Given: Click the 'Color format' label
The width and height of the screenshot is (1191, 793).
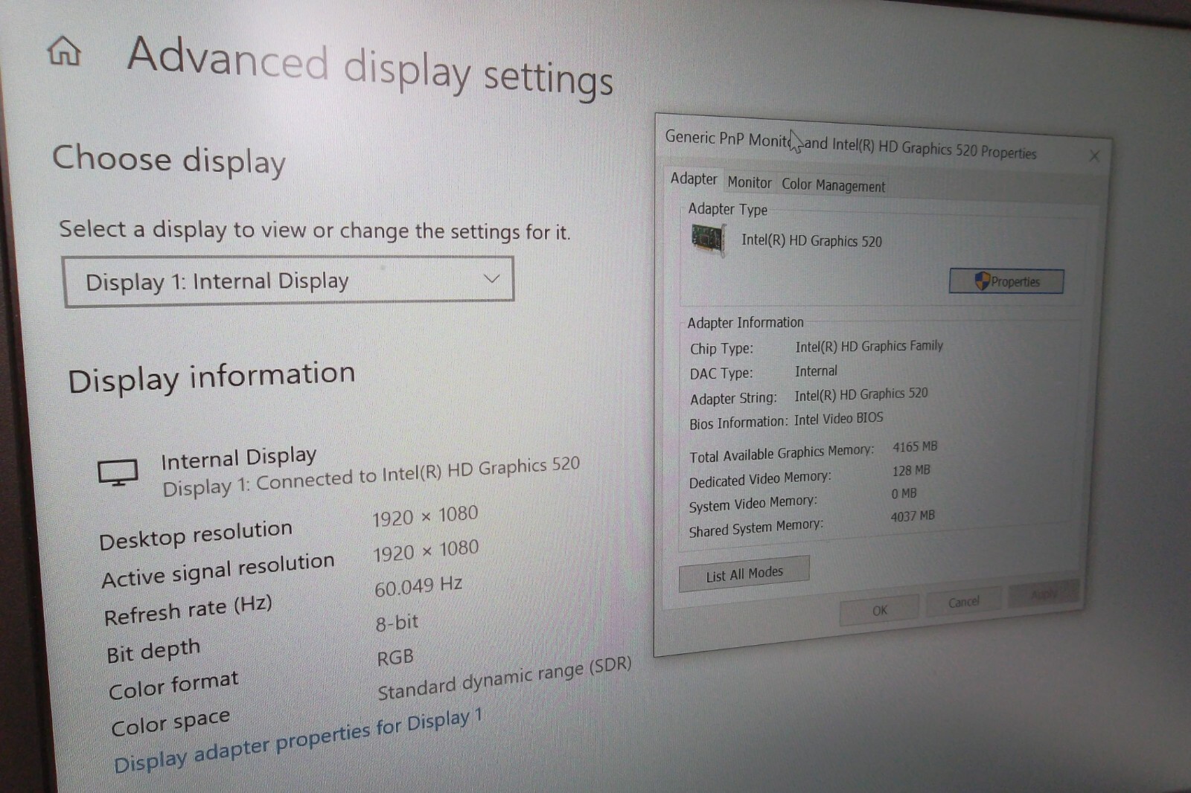Looking at the screenshot, I should [173, 685].
